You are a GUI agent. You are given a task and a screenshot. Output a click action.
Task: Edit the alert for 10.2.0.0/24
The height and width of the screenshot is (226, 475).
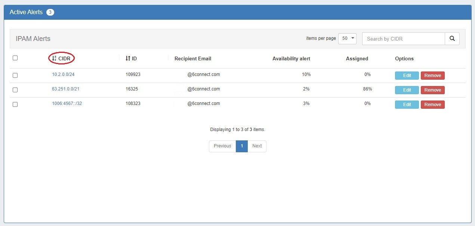407,76
